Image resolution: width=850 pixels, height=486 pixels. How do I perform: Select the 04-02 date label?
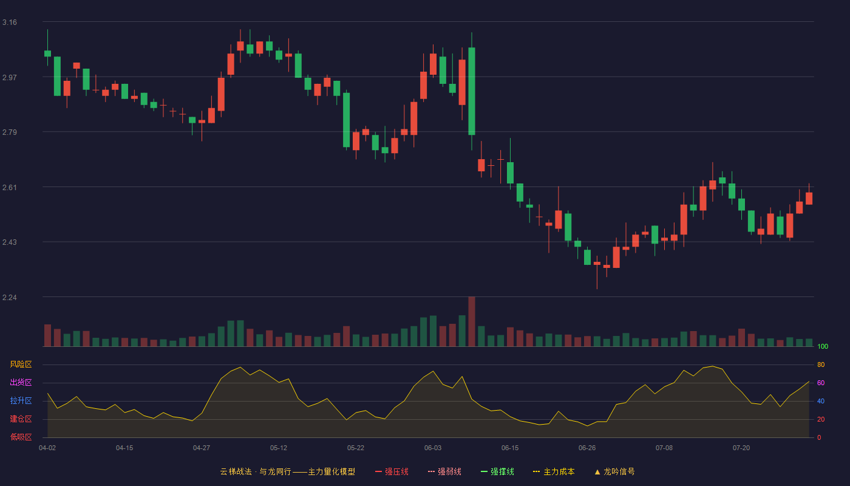coord(47,448)
